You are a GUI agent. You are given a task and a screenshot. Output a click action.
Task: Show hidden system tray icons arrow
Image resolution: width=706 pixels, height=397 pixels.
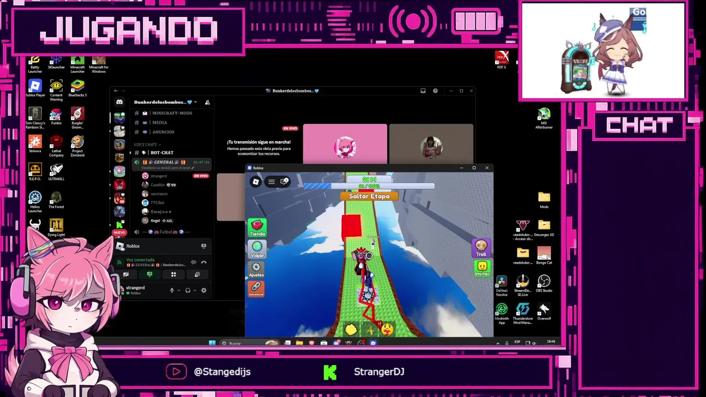pos(498,343)
